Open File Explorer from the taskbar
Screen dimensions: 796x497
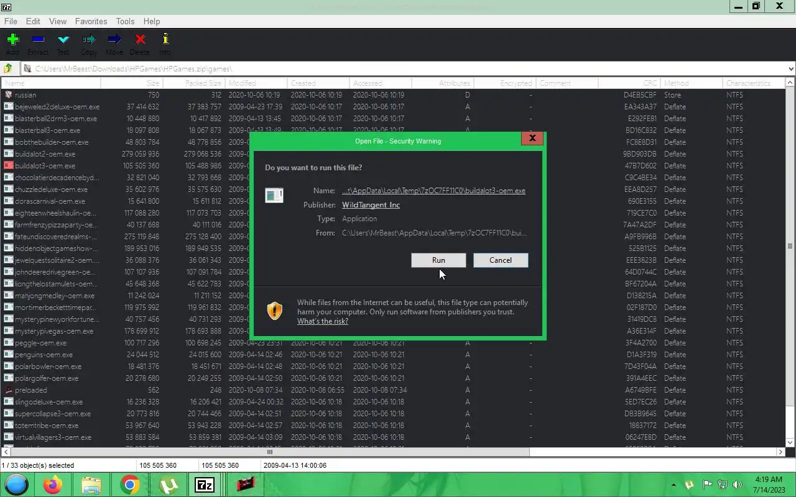tap(91, 485)
